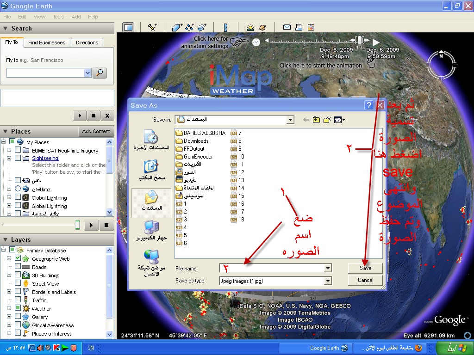
Task: Open the Edit menu
Action: (22, 17)
